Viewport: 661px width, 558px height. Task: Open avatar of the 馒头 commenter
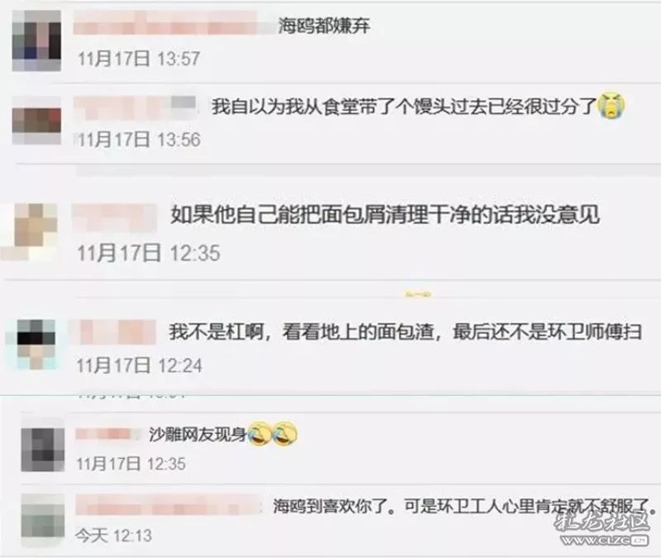point(36,121)
